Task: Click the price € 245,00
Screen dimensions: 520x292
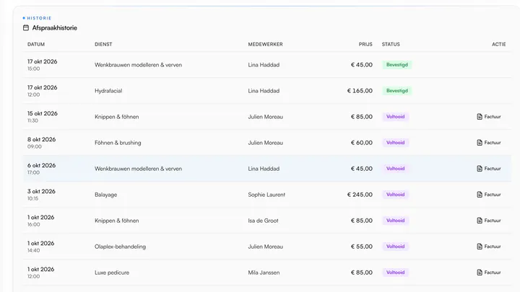Action: click(360, 195)
